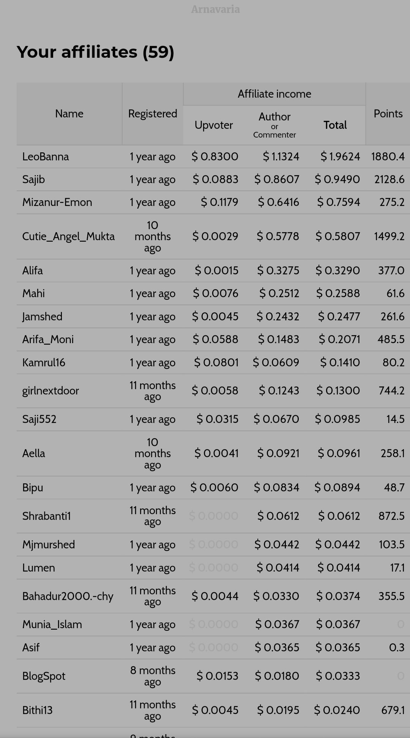Open Cutie_Angel_Mukta profile link
Image resolution: width=410 pixels, height=738 pixels.
pyautogui.click(x=68, y=236)
